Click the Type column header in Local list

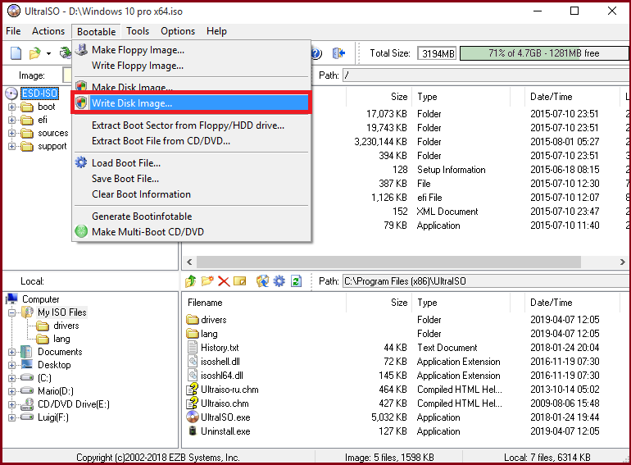click(x=461, y=303)
